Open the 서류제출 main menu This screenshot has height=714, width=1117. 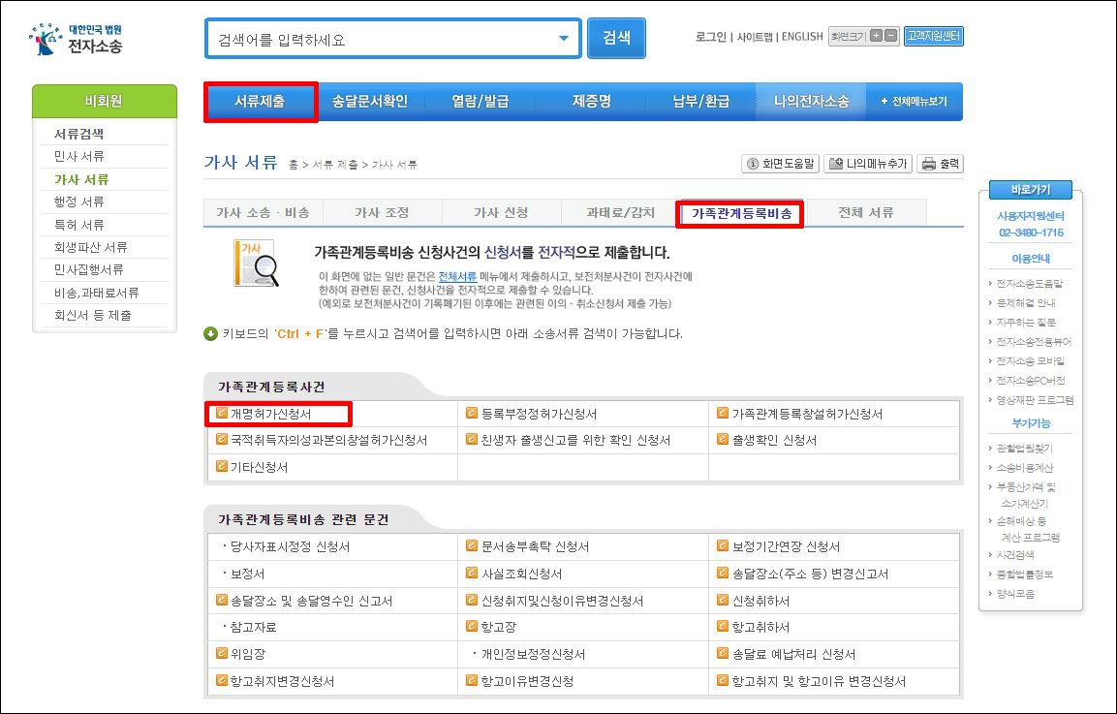[x=260, y=101]
